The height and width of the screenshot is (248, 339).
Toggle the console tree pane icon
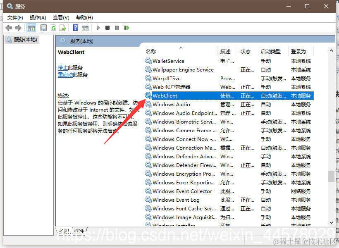pyautogui.click(x=31, y=28)
